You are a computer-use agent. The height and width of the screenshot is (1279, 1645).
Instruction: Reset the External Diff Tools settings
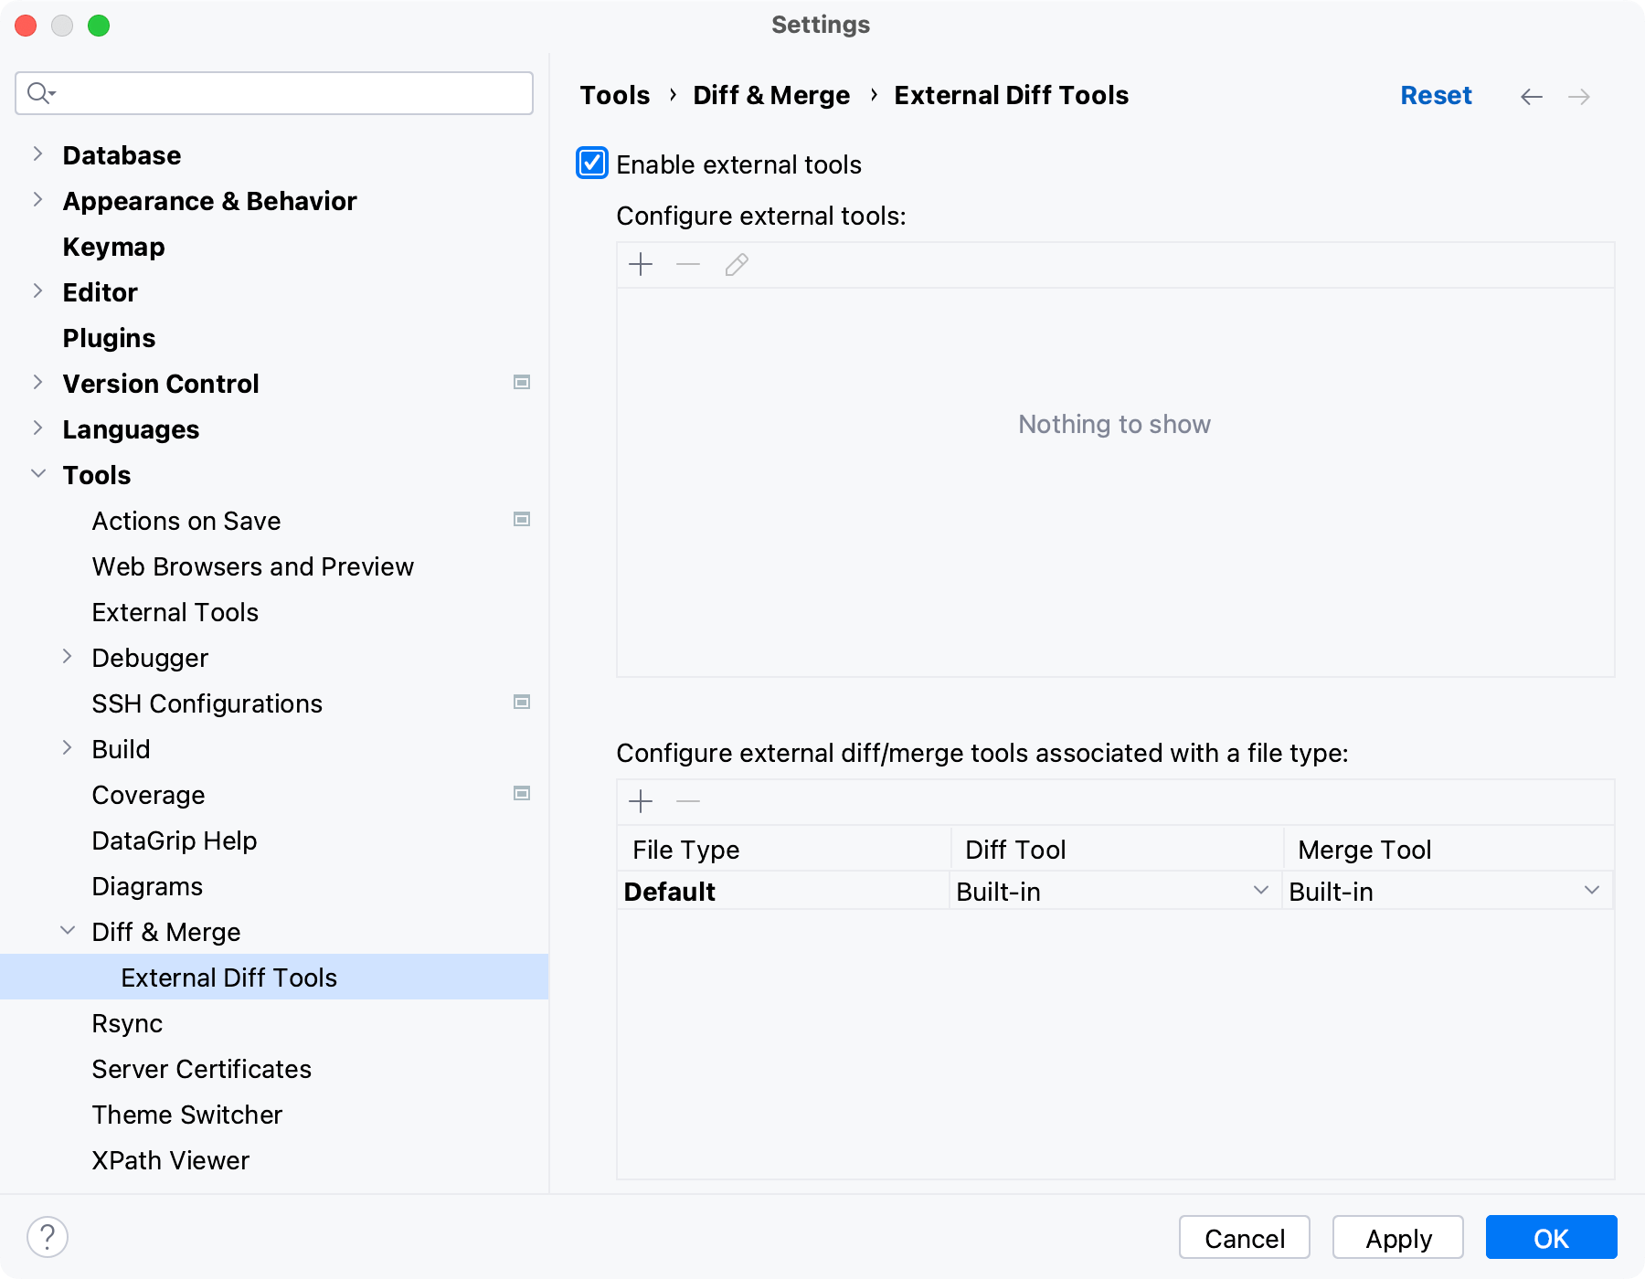(x=1436, y=95)
